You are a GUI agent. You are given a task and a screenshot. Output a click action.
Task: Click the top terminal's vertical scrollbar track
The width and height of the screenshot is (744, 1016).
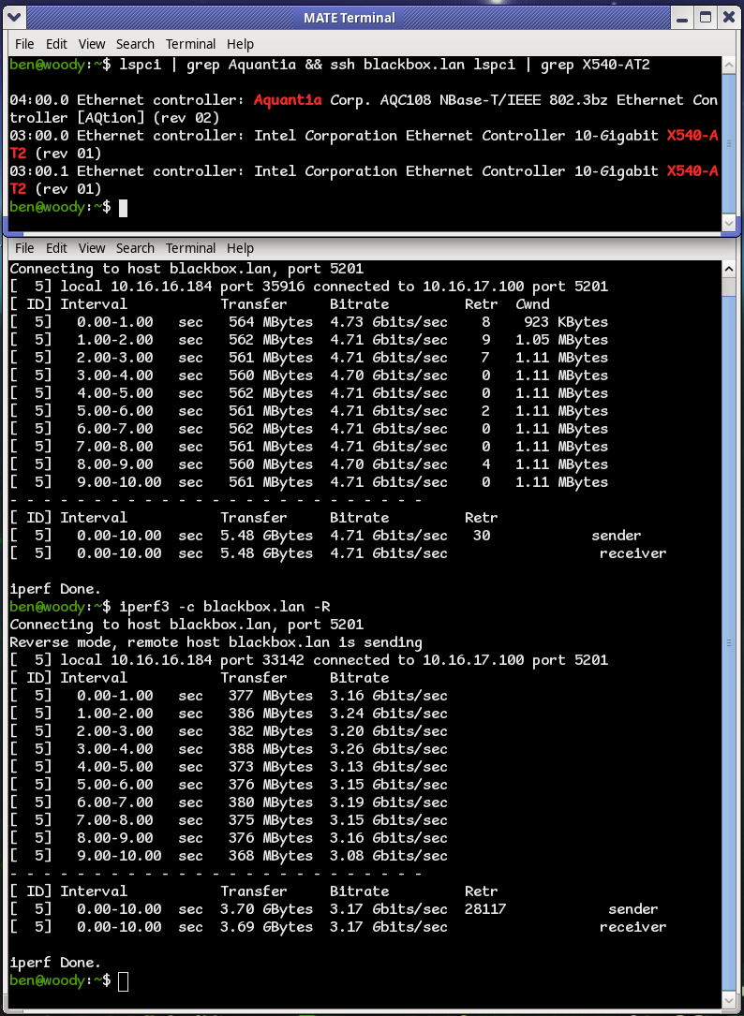pyautogui.click(x=729, y=140)
